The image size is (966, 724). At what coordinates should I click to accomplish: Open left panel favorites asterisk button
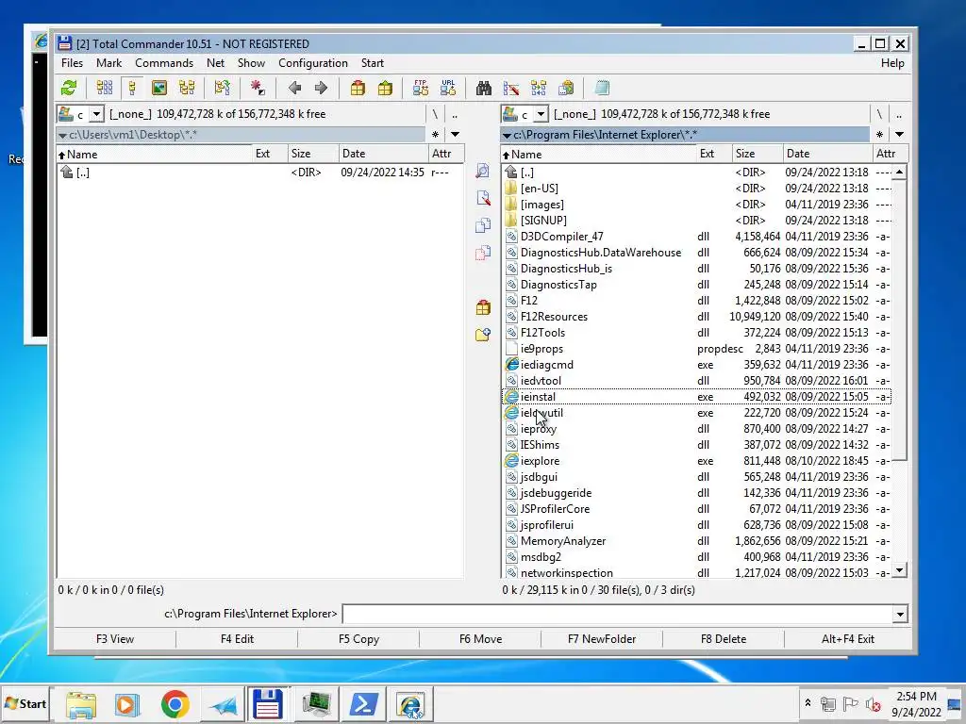pos(435,134)
